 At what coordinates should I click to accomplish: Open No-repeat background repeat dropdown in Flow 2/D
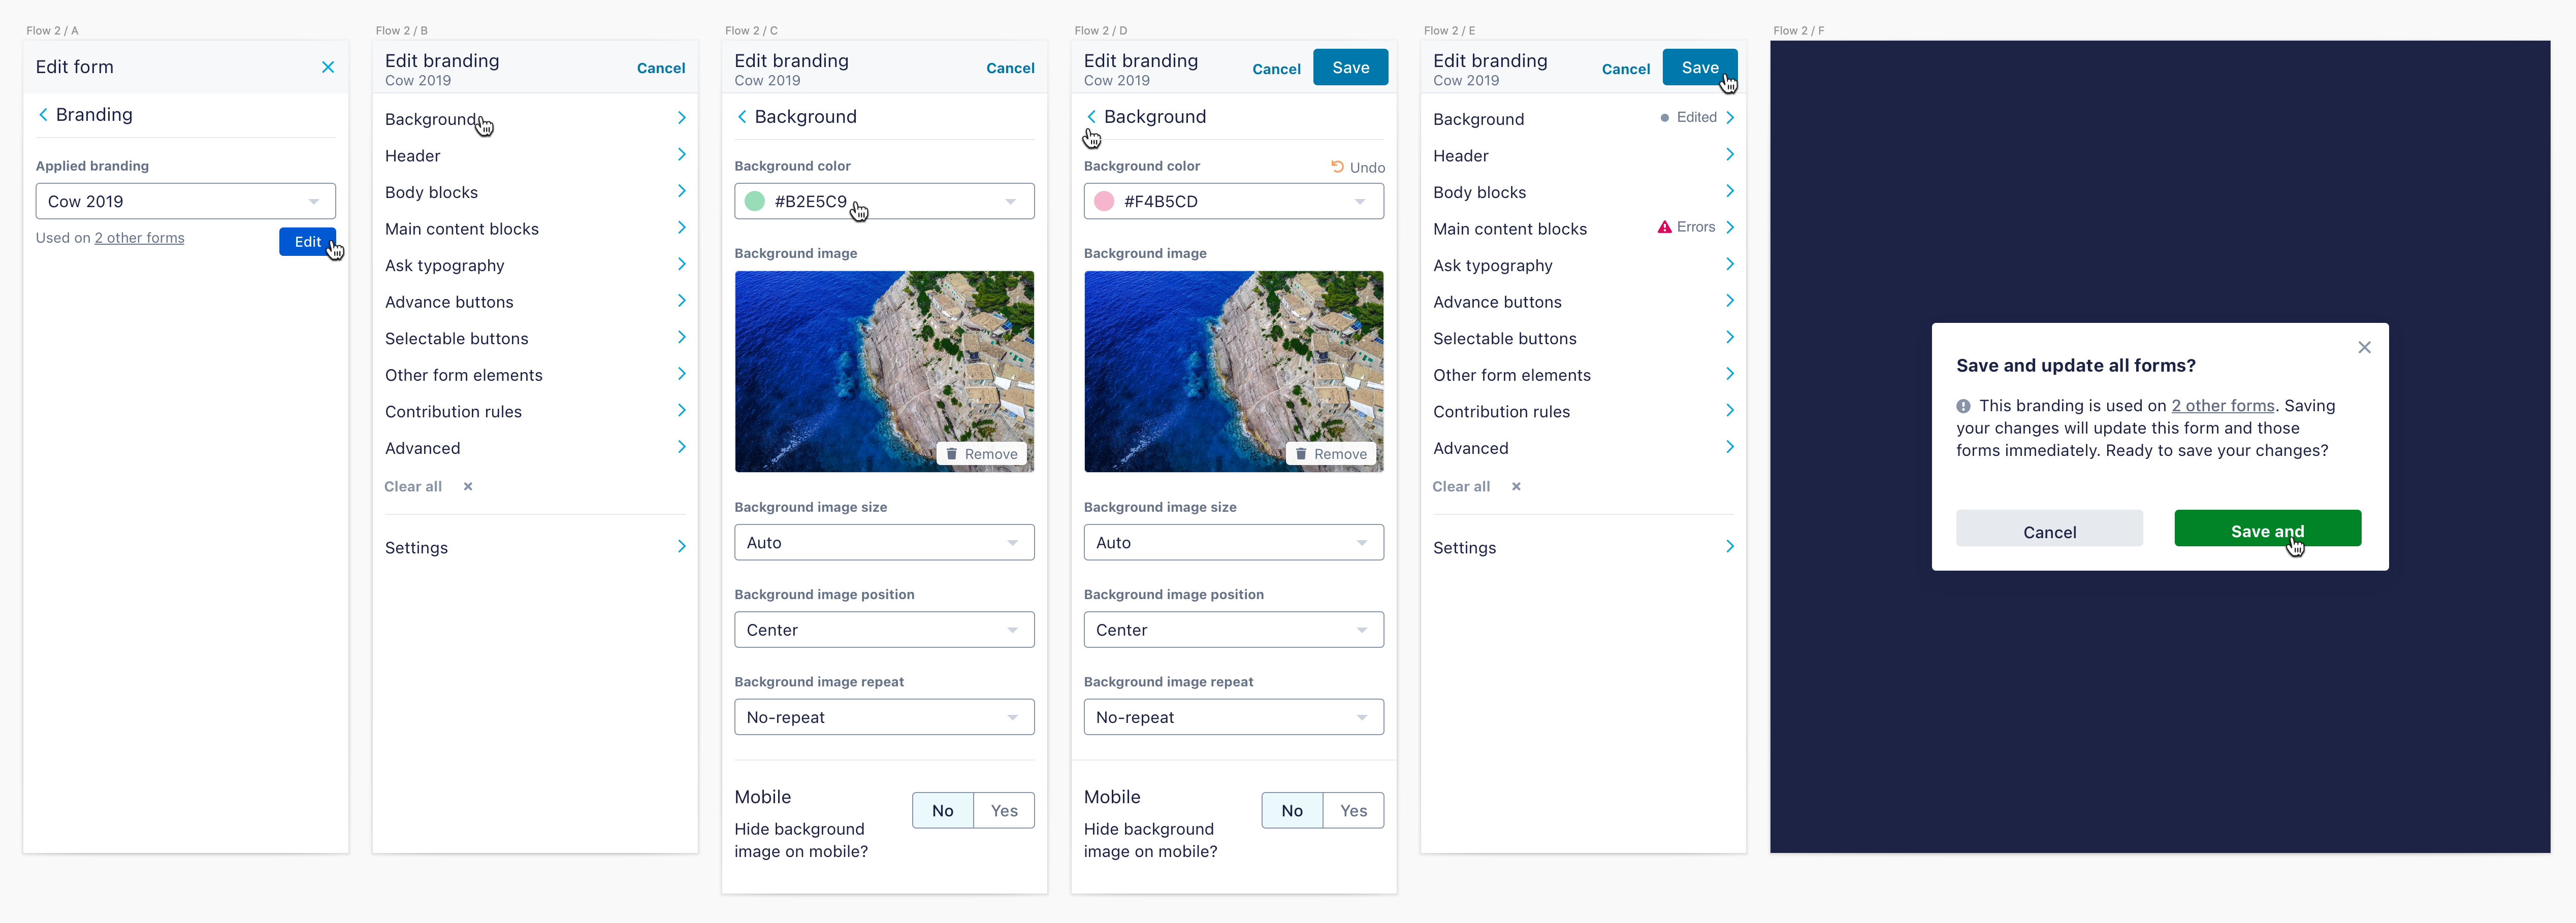pyautogui.click(x=1233, y=717)
